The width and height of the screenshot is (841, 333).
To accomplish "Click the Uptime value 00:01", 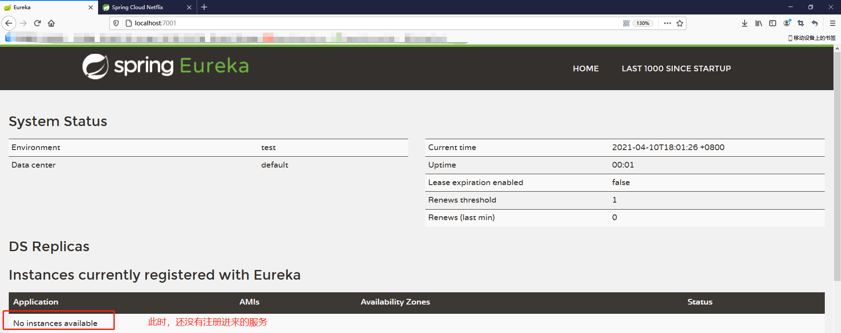I will tap(623, 165).
